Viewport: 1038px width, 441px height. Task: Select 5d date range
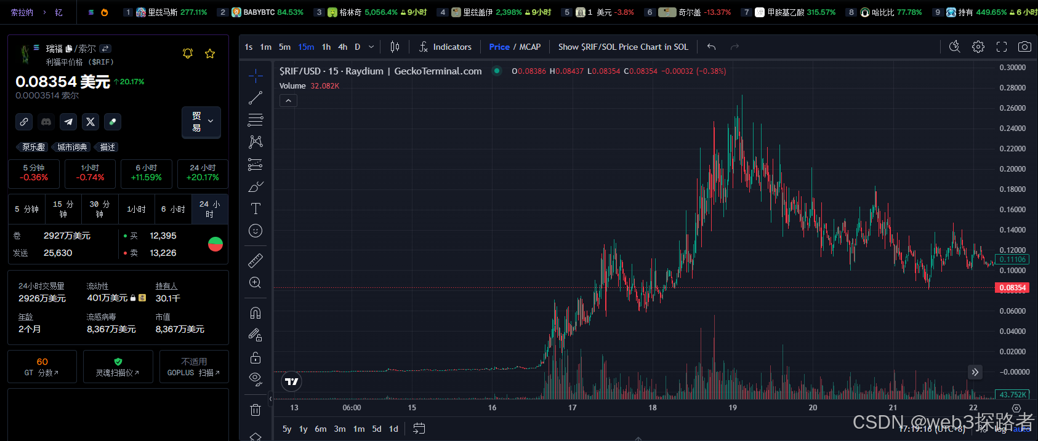pos(377,429)
